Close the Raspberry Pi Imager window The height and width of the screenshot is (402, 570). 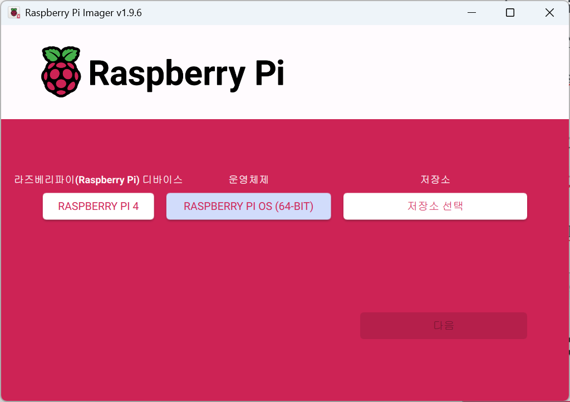point(550,12)
